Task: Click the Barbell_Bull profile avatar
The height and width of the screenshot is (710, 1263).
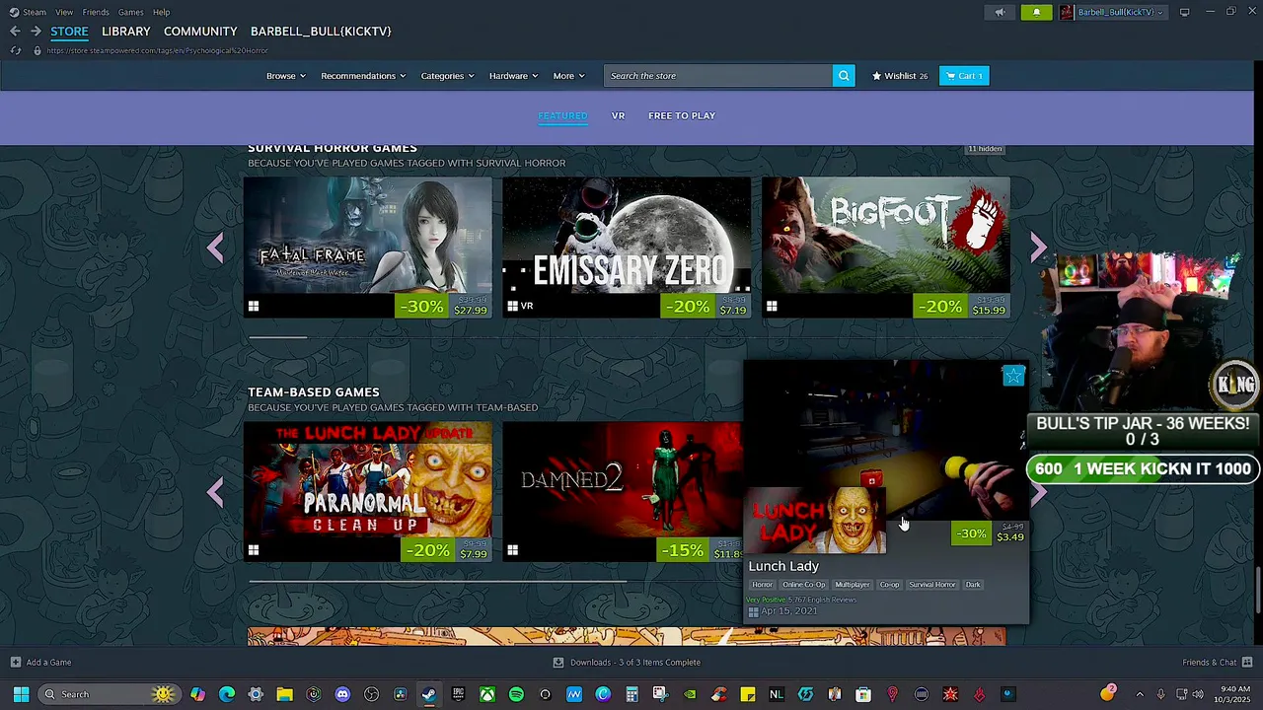Action: click(x=1067, y=12)
